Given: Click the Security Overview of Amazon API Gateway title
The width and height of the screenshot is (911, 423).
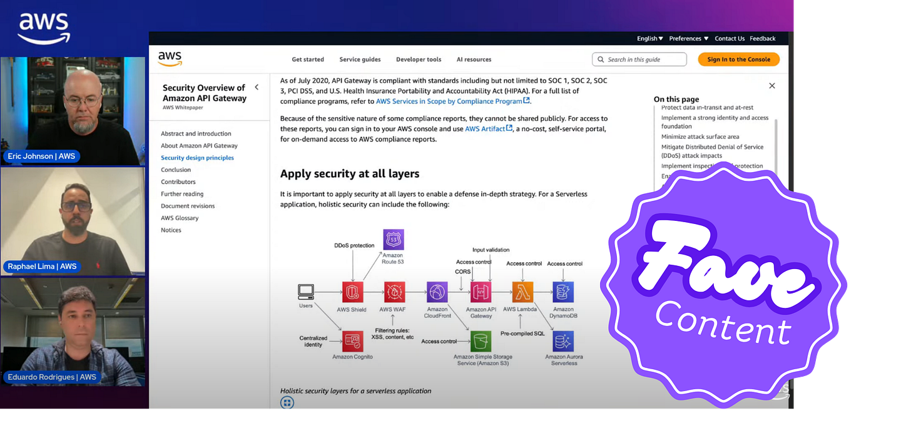Looking at the screenshot, I should coord(205,93).
